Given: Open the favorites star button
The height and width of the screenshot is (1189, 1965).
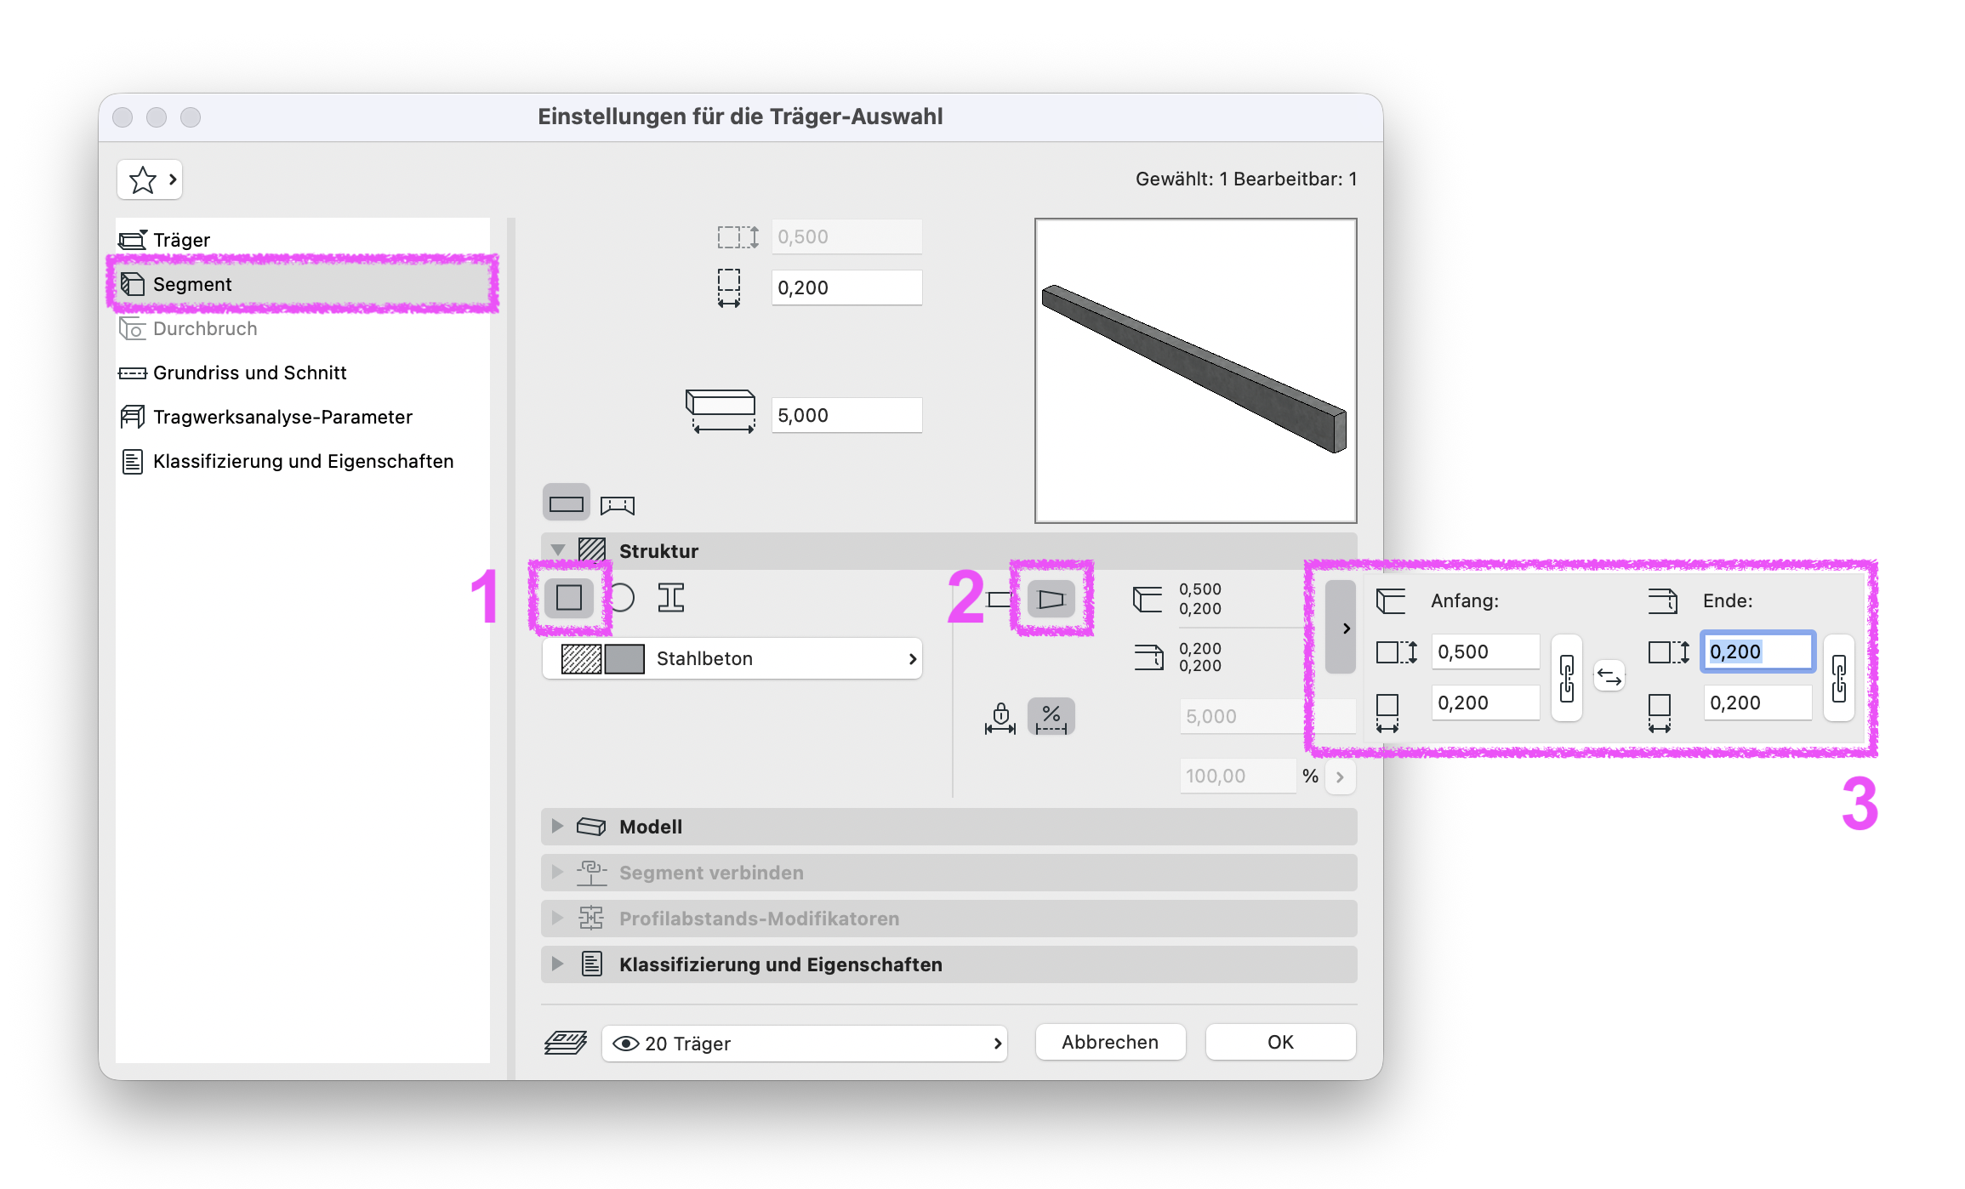Looking at the screenshot, I should coord(150,179).
